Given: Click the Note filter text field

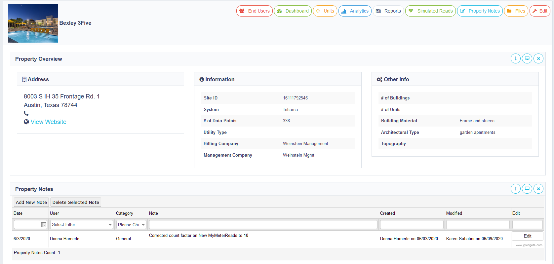Looking at the screenshot, I should click(263, 225).
